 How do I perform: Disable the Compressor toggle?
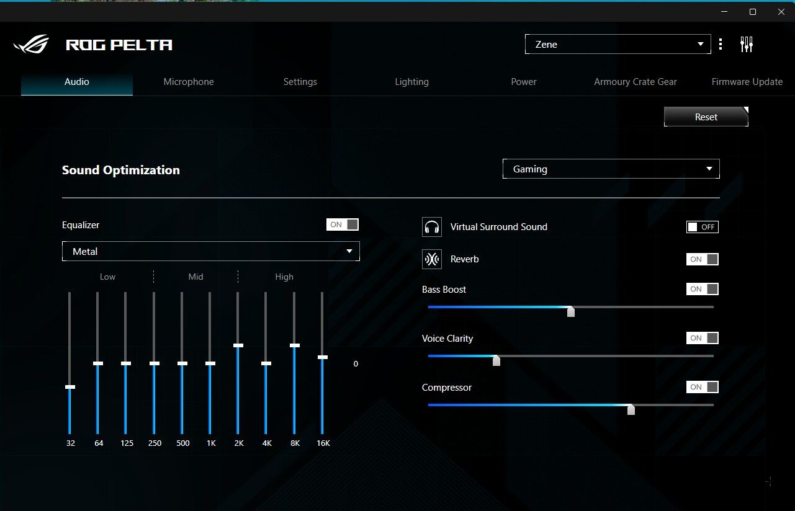[703, 387]
